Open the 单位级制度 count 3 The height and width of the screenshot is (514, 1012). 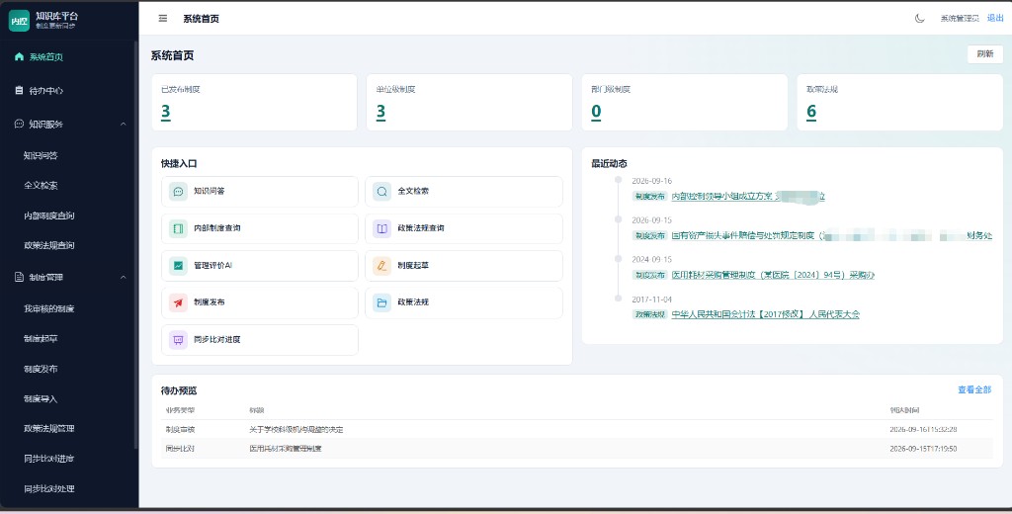pos(380,112)
